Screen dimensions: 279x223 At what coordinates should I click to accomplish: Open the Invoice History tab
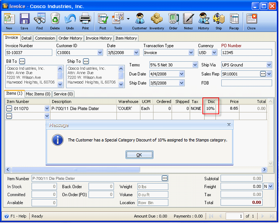[99, 38]
